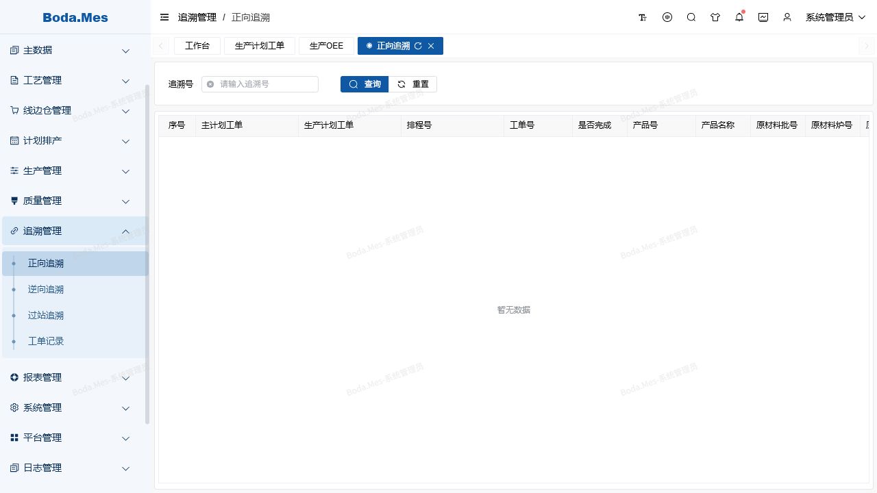877x493 pixels.
Task: Click the 平台管理 grid icon
Action: coord(14,438)
